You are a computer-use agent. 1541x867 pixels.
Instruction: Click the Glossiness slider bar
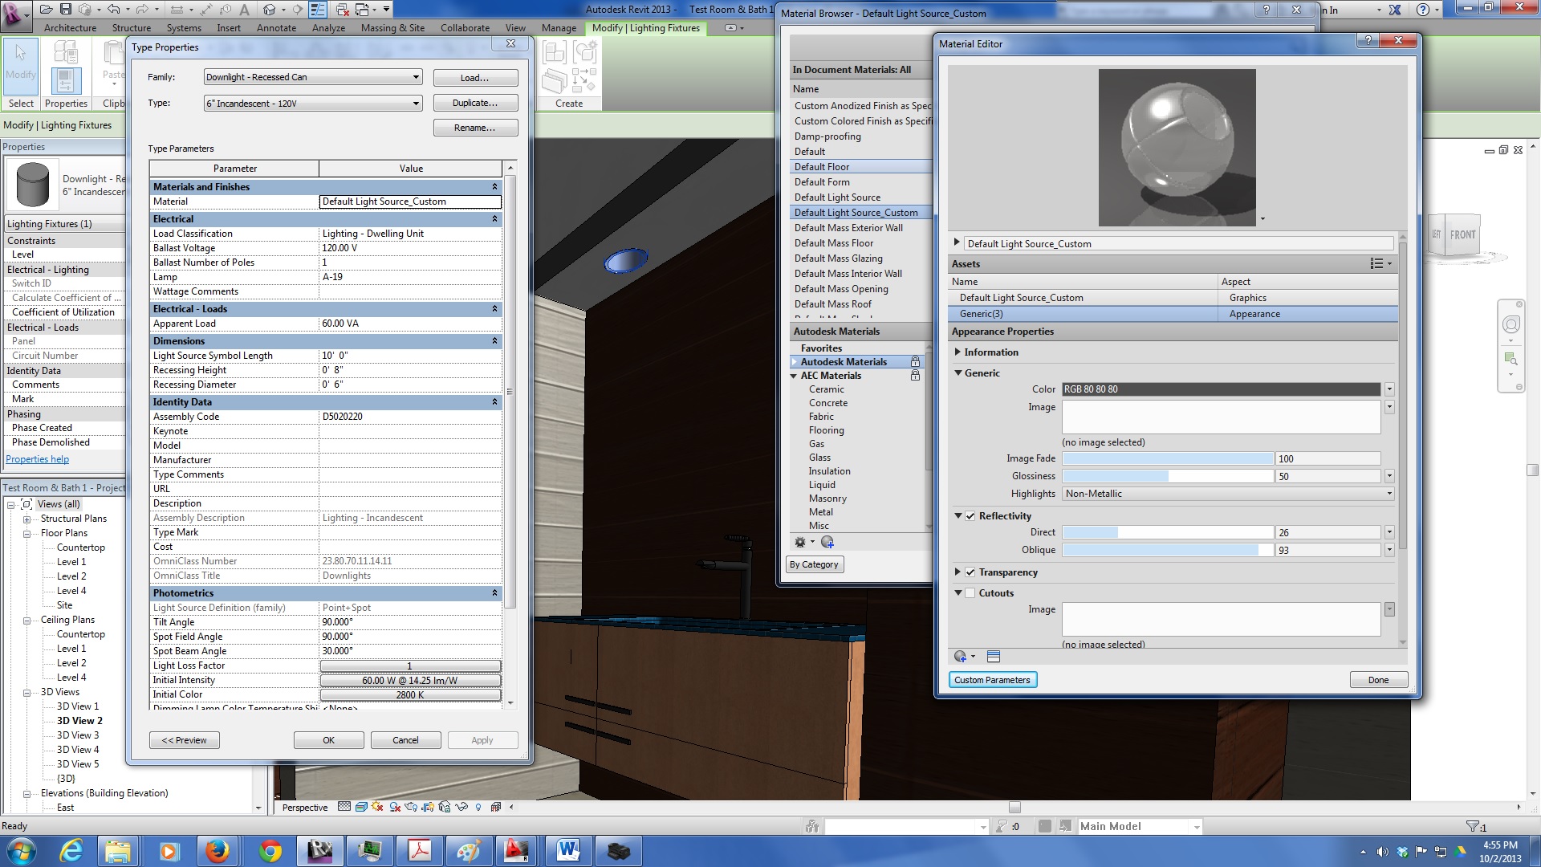tap(1167, 476)
